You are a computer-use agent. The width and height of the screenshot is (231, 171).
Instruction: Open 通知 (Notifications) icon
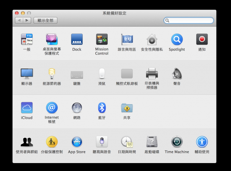coord(202,39)
